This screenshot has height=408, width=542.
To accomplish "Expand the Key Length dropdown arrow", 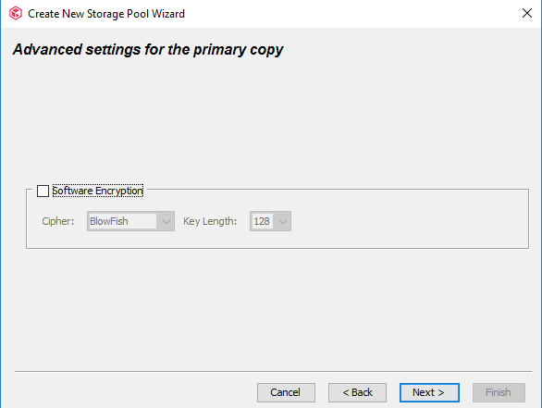I will click(x=282, y=221).
